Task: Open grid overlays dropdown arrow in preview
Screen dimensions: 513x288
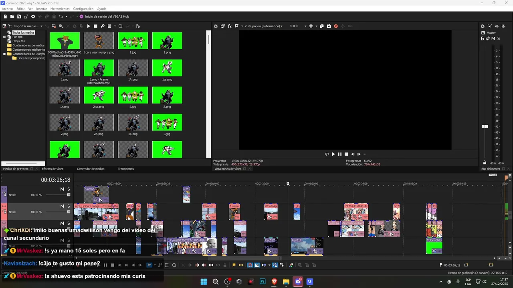Action: click(316, 26)
